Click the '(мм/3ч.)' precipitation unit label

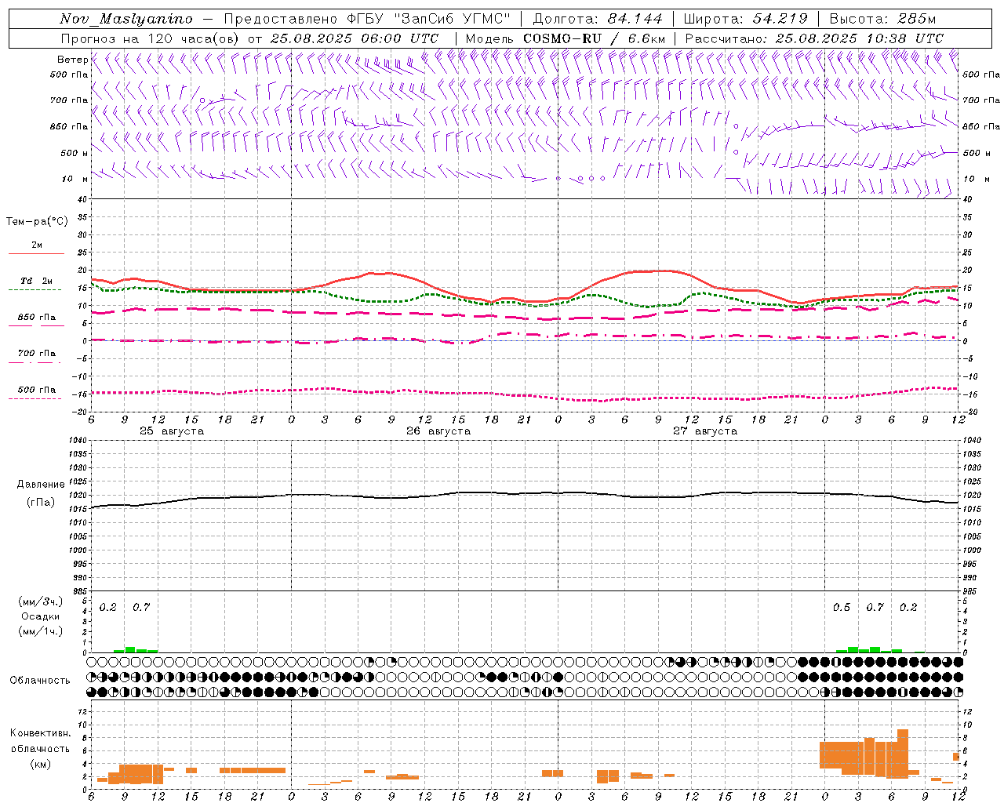tap(41, 601)
